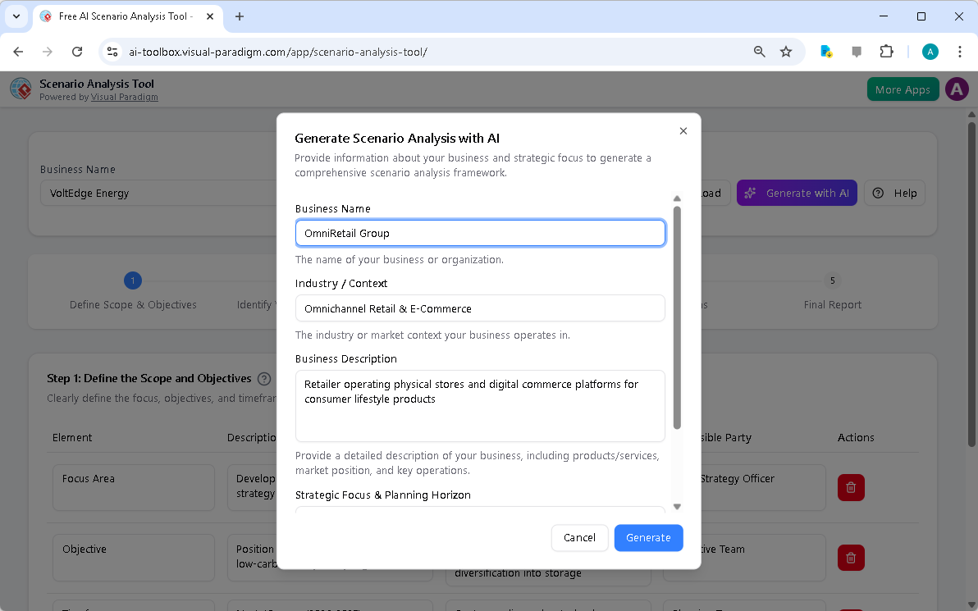The height and width of the screenshot is (611, 978).
Task: Open the Chrome three-dot menu
Action: click(960, 51)
